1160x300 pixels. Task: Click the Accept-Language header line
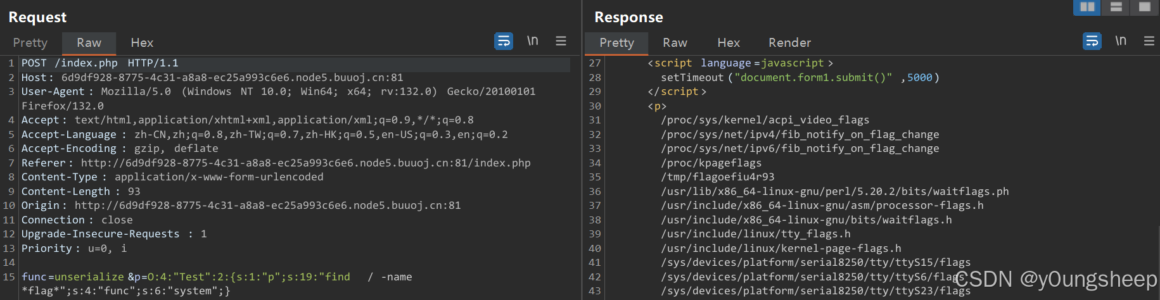265,135
